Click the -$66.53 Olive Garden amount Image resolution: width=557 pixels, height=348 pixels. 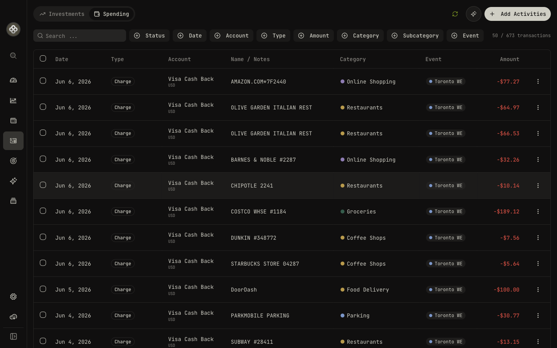point(508,133)
